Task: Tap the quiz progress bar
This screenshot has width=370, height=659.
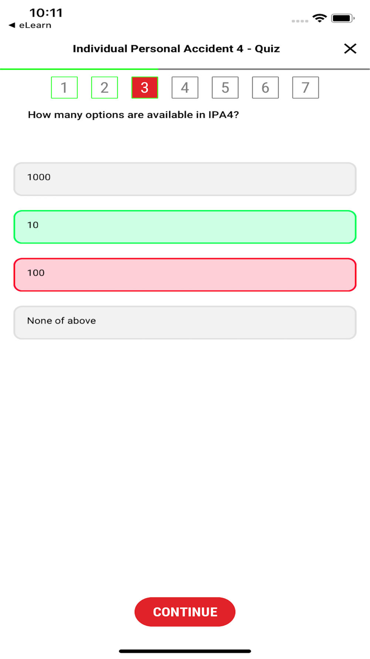Action: click(185, 69)
